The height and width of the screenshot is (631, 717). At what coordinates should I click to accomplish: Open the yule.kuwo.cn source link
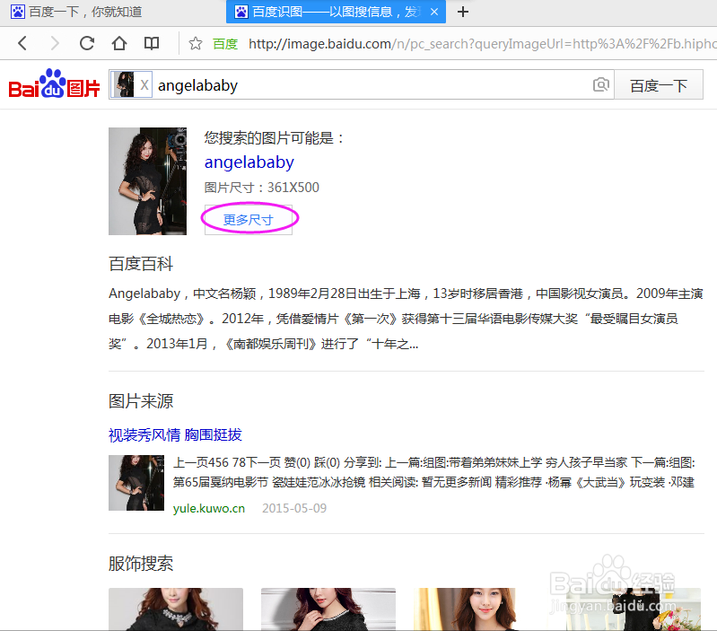tap(209, 508)
